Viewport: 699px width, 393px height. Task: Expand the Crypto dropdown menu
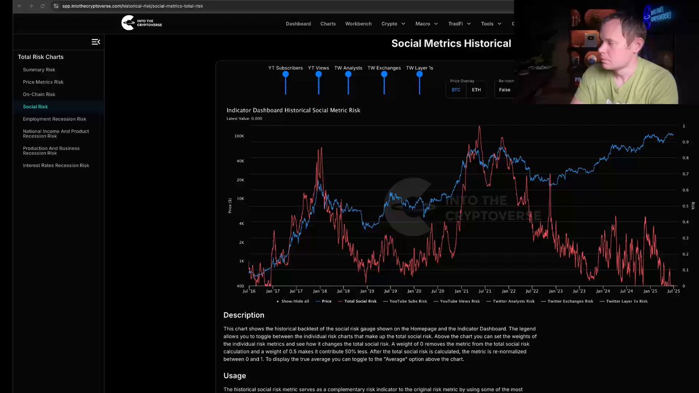coord(393,24)
